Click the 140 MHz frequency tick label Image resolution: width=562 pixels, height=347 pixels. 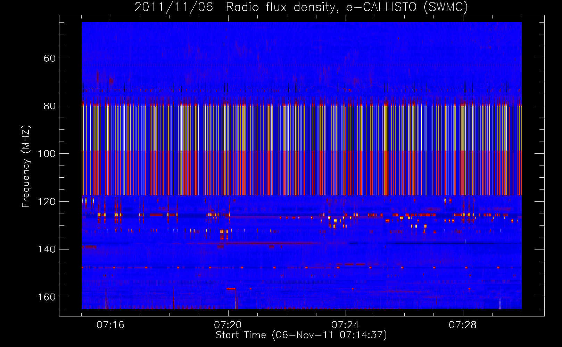[47, 249]
